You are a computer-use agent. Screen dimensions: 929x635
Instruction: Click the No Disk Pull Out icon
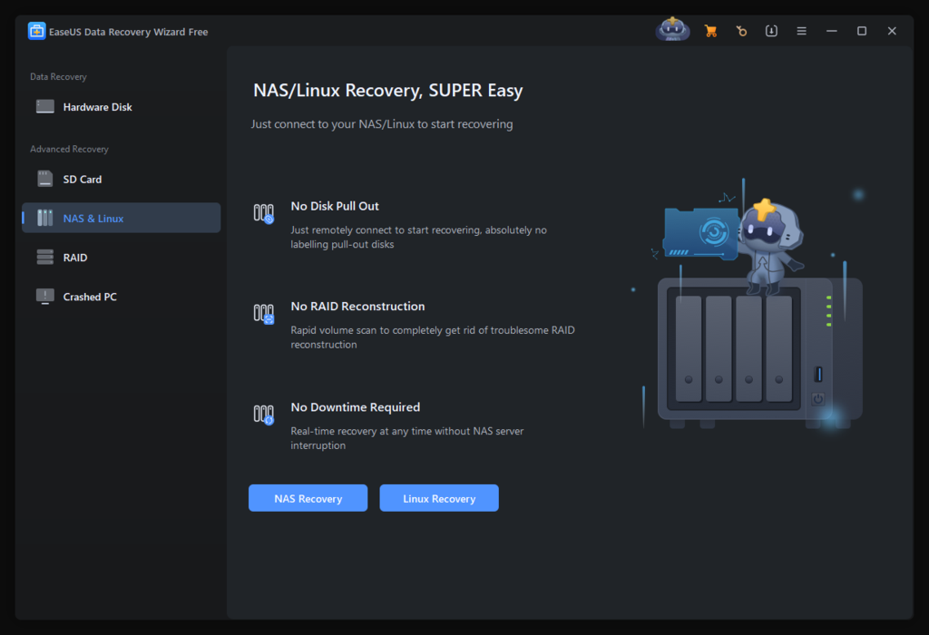pyautogui.click(x=264, y=213)
